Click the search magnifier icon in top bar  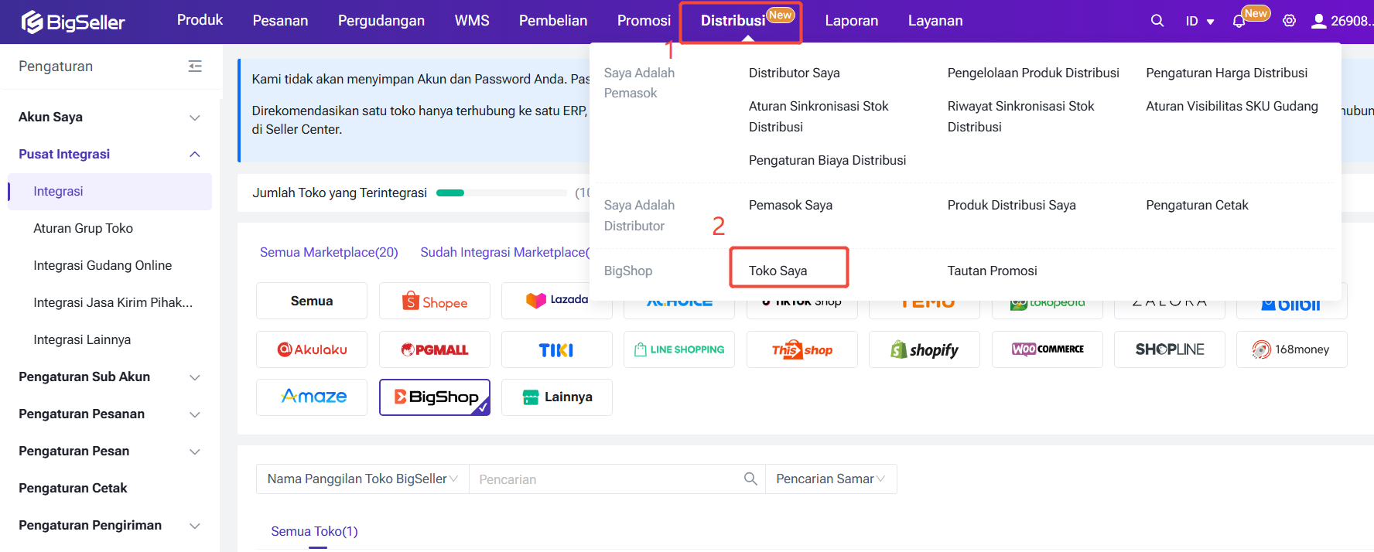pos(1157,21)
